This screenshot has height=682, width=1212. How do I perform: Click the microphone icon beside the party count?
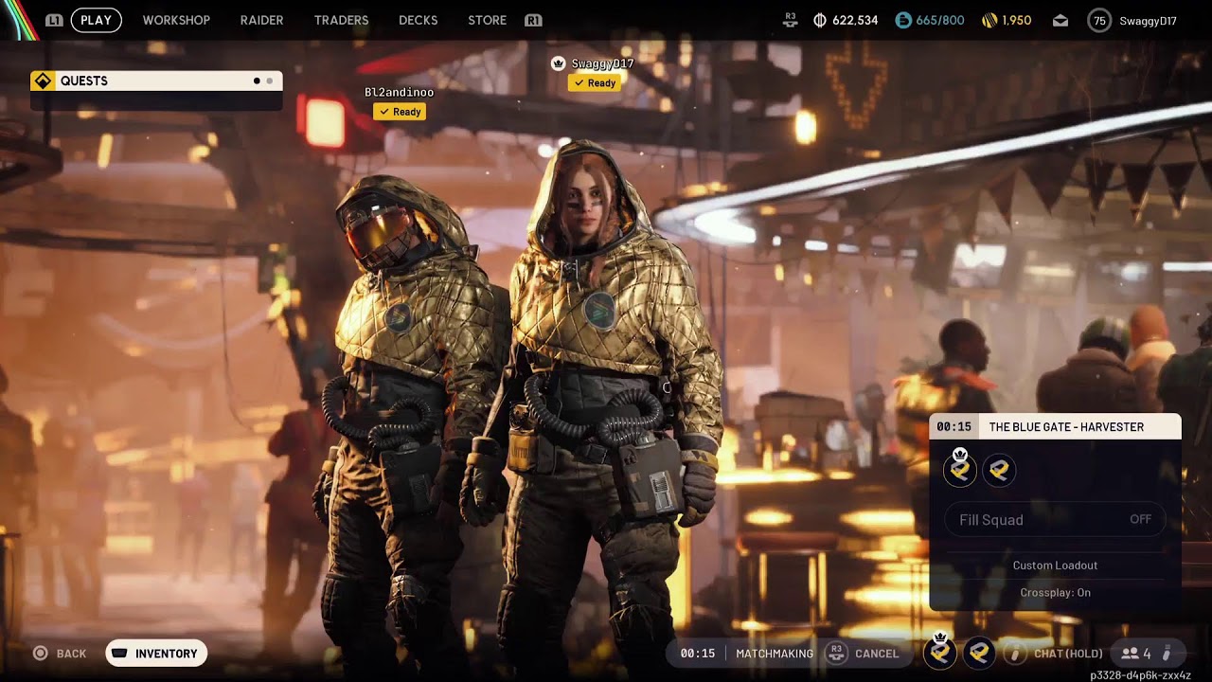1167,653
